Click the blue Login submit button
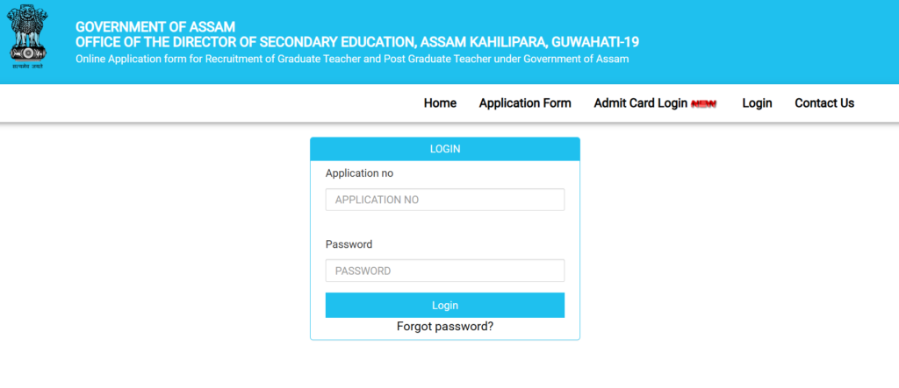This screenshot has height=388, width=899. tap(445, 305)
